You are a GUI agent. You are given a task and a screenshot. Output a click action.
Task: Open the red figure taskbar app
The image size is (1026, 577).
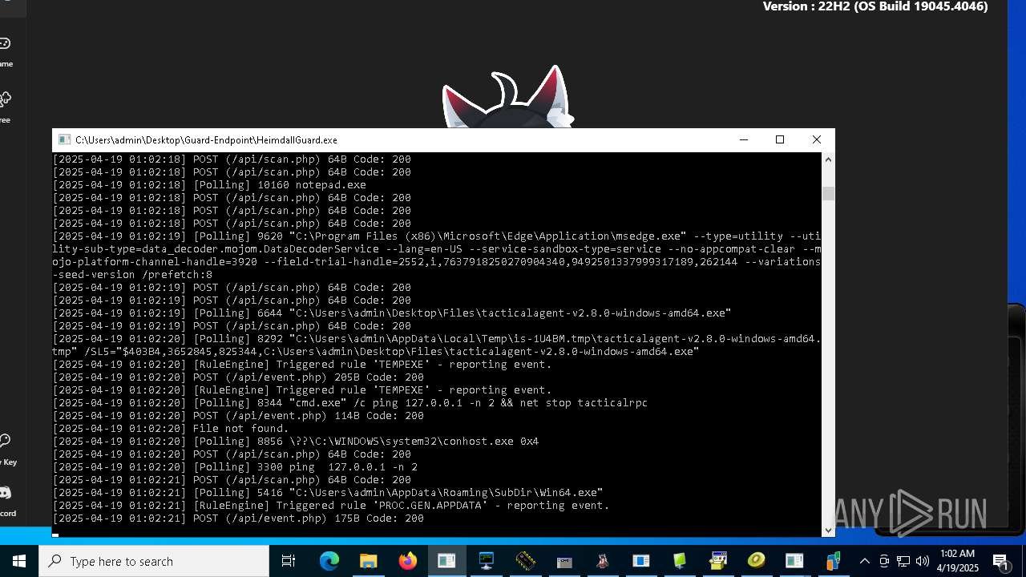[602, 561]
